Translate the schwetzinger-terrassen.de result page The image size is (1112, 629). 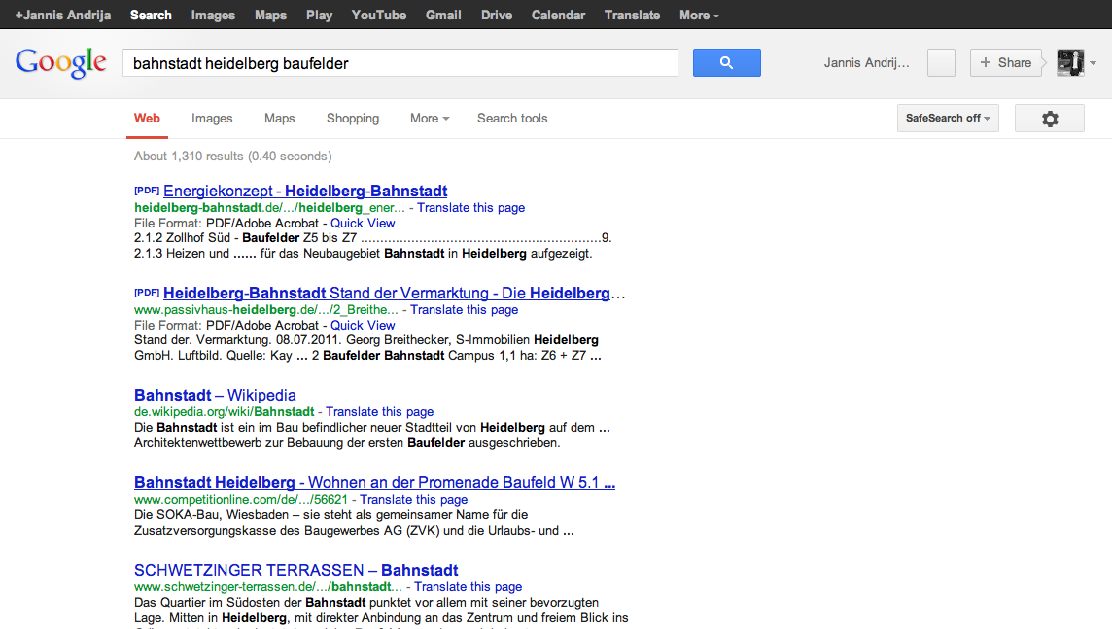click(x=469, y=587)
